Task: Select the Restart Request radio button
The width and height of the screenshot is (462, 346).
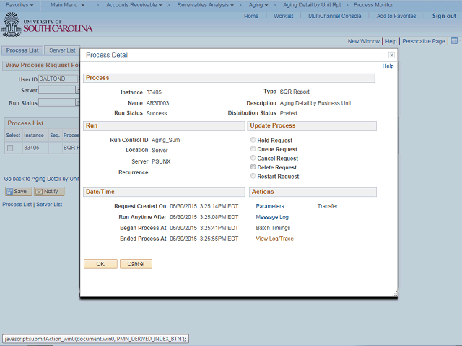Action: [253, 177]
